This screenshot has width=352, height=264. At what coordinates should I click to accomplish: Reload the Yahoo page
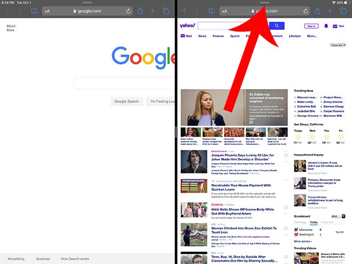306,11
